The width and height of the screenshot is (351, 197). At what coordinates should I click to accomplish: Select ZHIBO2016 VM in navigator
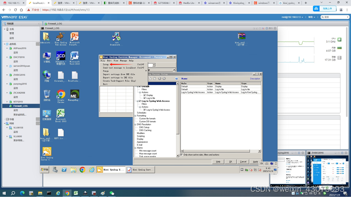click(x=19, y=75)
